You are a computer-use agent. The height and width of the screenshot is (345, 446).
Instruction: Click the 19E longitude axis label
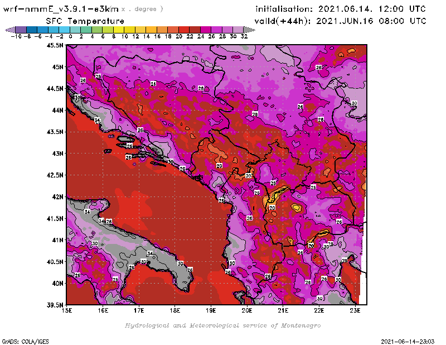(x=211, y=310)
